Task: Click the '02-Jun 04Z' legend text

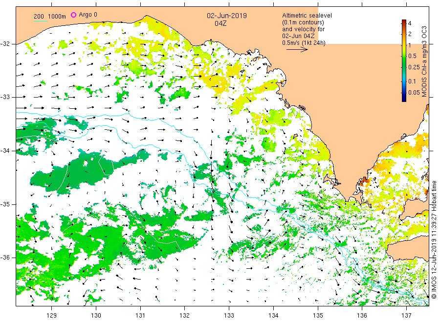Action: (x=298, y=36)
